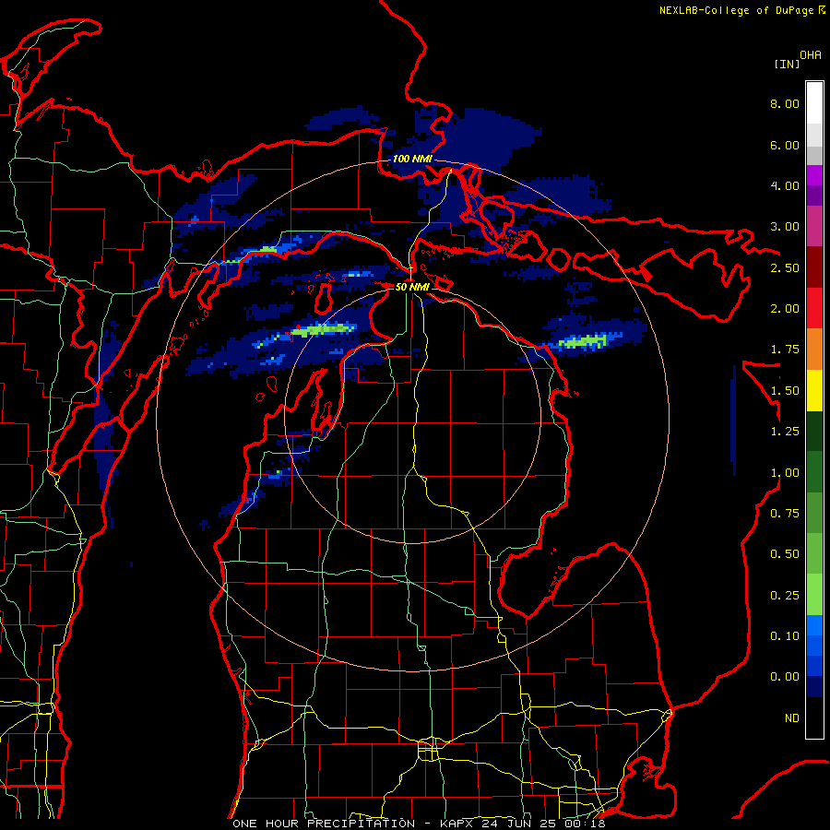Click the 50 NMI range ring label
Viewport: 830px width, 830px height.
pyautogui.click(x=412, y=287)
